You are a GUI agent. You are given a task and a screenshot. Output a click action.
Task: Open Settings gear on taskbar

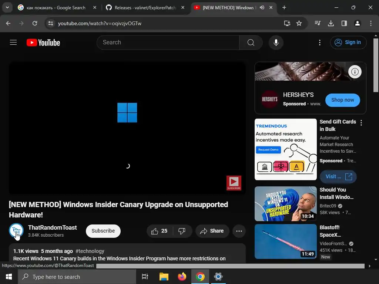point(218,277)
